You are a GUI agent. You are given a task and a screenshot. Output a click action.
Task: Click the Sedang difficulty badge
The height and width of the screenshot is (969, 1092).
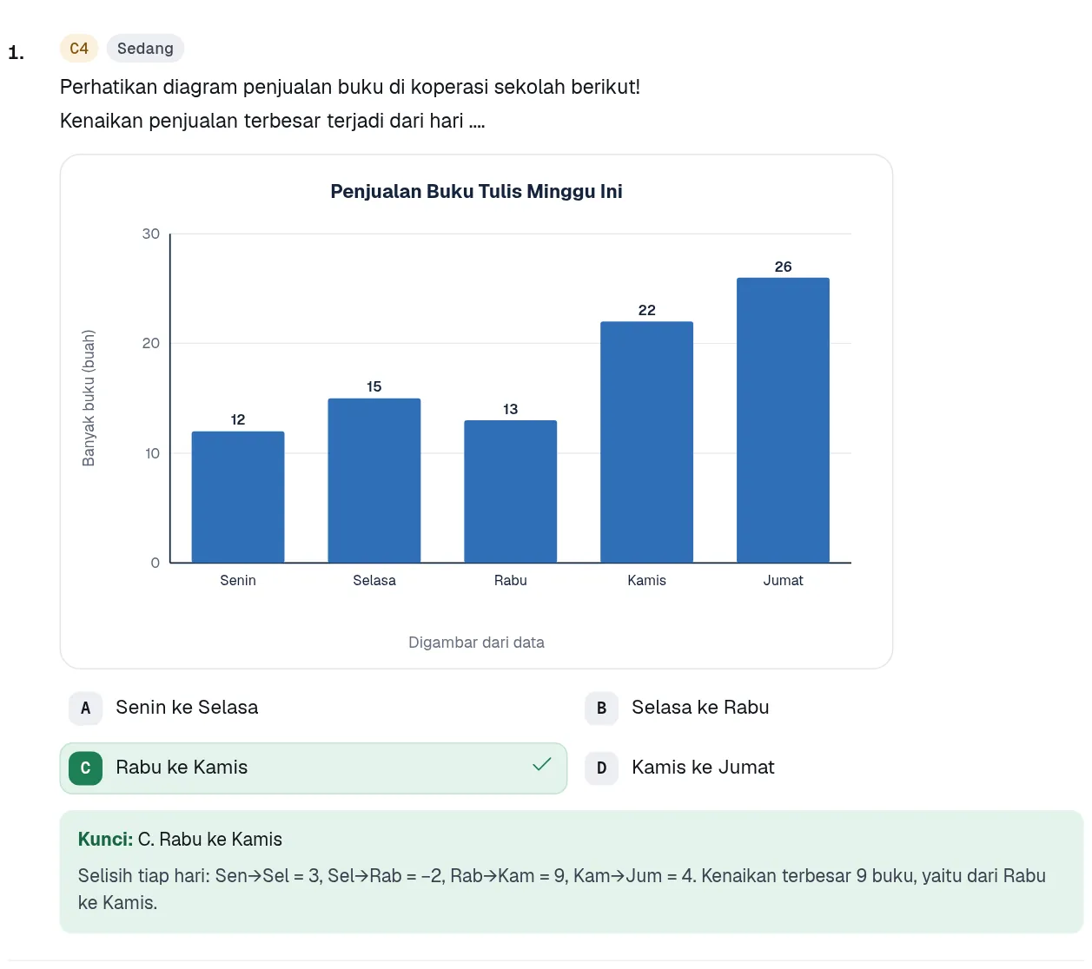pos(145,49)
